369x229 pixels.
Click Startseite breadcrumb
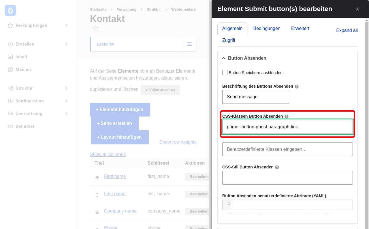click(98, 10)
